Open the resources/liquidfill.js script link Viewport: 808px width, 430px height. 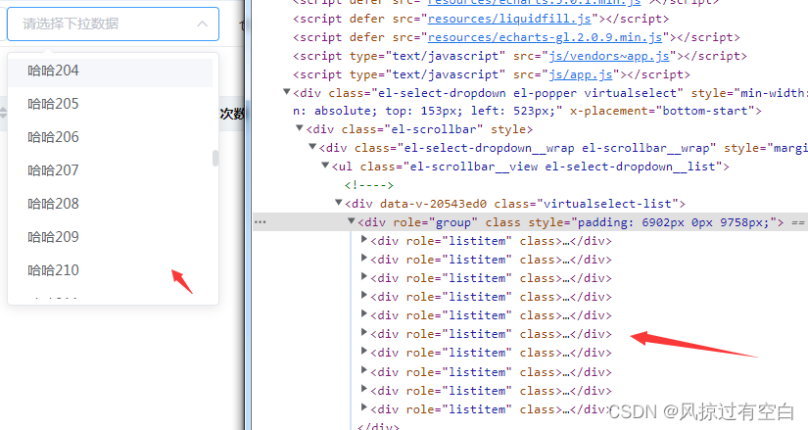point(509,19)
